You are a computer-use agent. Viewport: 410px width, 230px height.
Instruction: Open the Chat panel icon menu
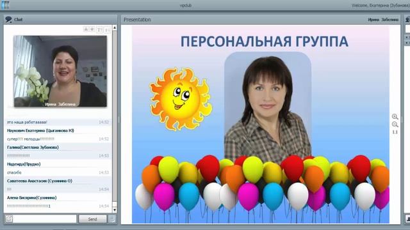8,19
